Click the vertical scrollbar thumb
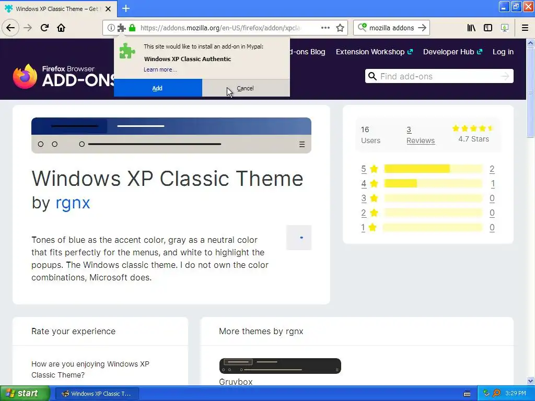The height and width of the screenshot is (401, 535). coord(531,92)
